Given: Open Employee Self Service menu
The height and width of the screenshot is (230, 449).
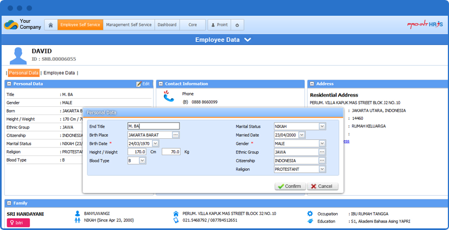Looking at the screenshot, I should [80, 25].
